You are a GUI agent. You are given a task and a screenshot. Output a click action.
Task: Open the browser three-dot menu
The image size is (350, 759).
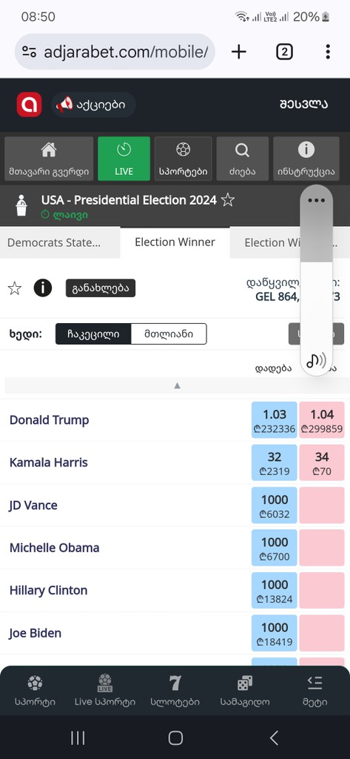click(x=328, y=52)
